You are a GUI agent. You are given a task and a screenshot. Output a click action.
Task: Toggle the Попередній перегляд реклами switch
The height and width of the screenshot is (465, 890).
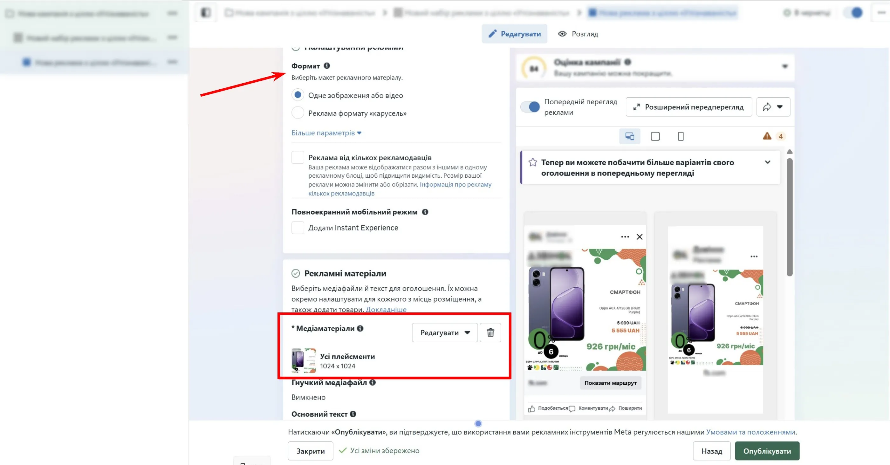(x=530, y=107)
